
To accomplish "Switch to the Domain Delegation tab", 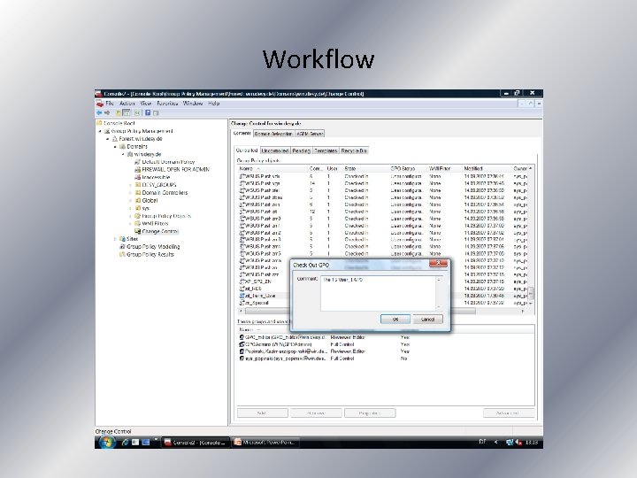I will click(x=273, y=134).
